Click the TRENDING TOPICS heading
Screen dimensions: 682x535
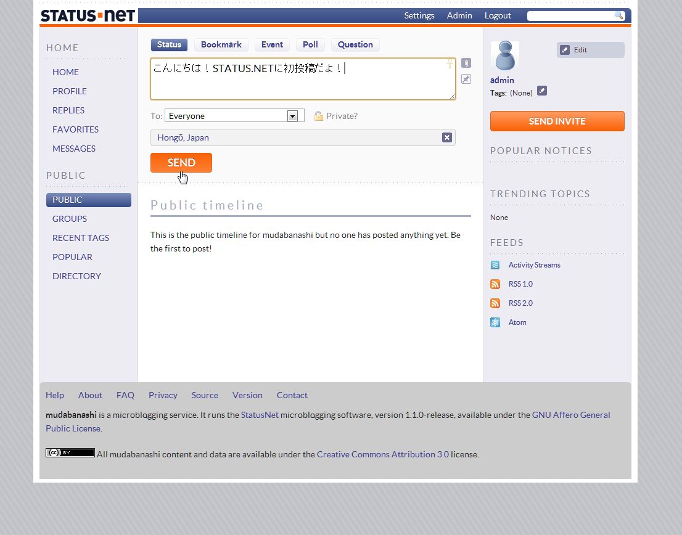[x=540, y=194]
